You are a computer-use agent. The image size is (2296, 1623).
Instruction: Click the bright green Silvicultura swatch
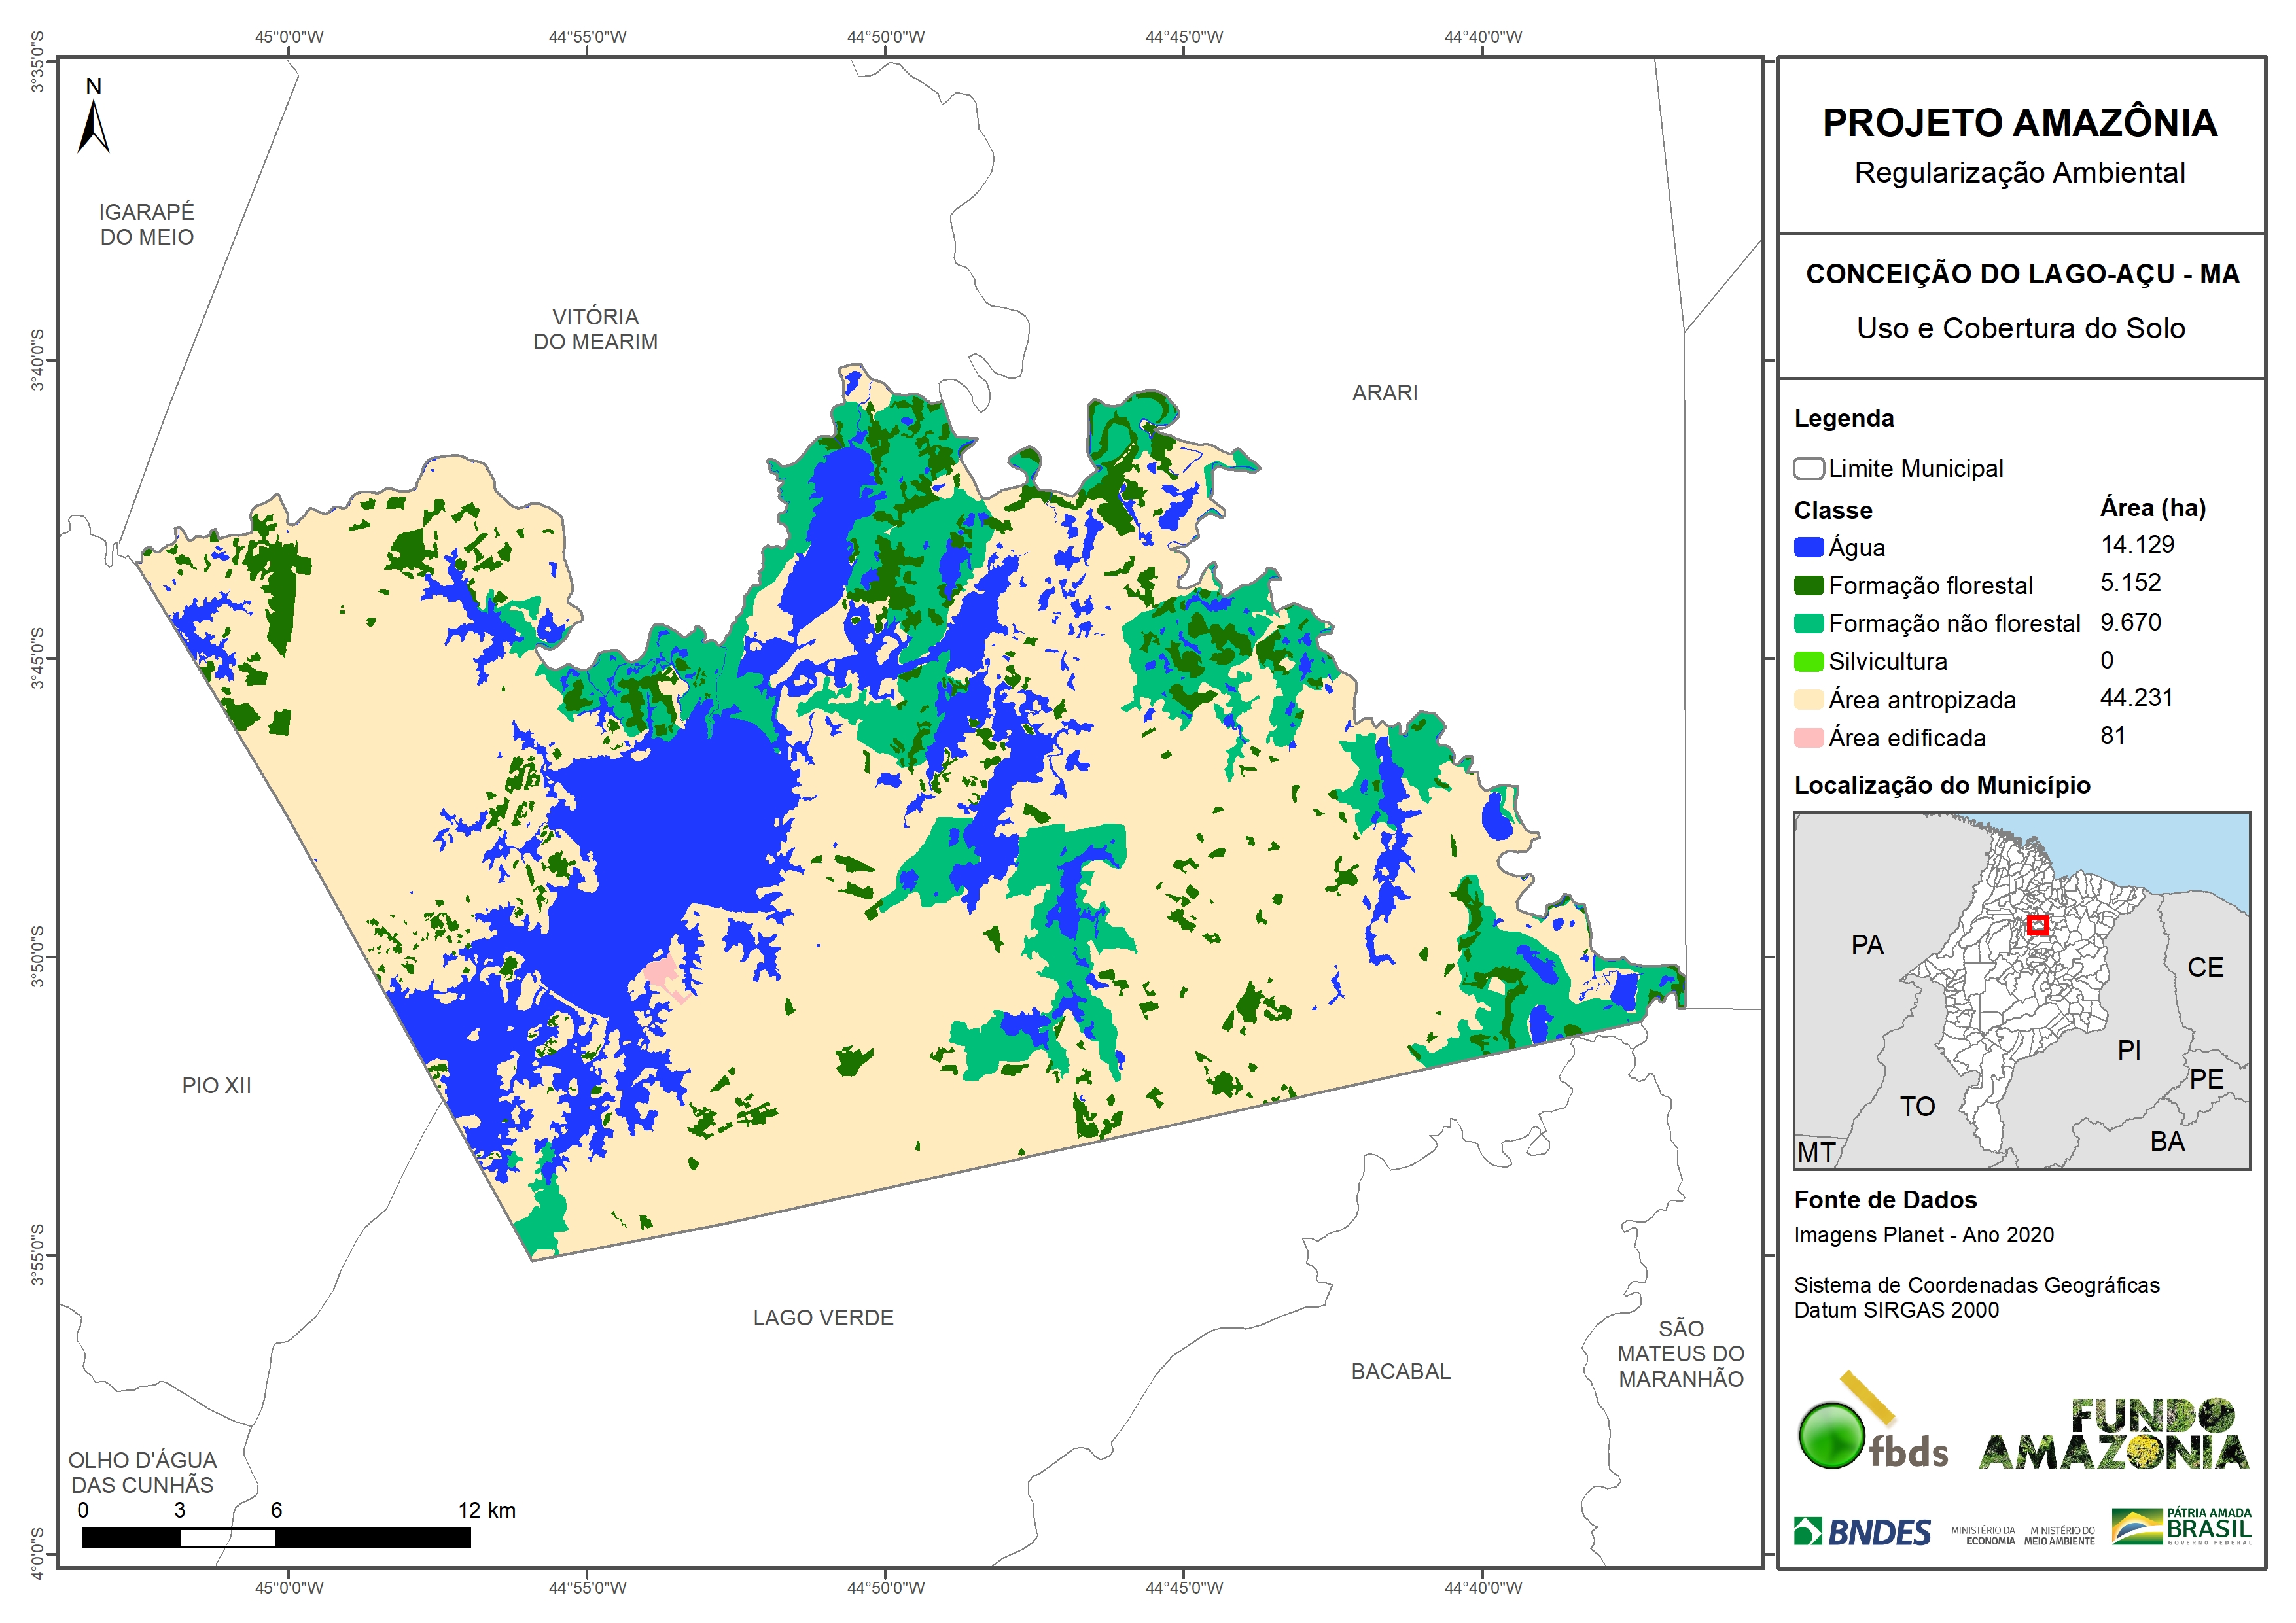[1808, 661]
